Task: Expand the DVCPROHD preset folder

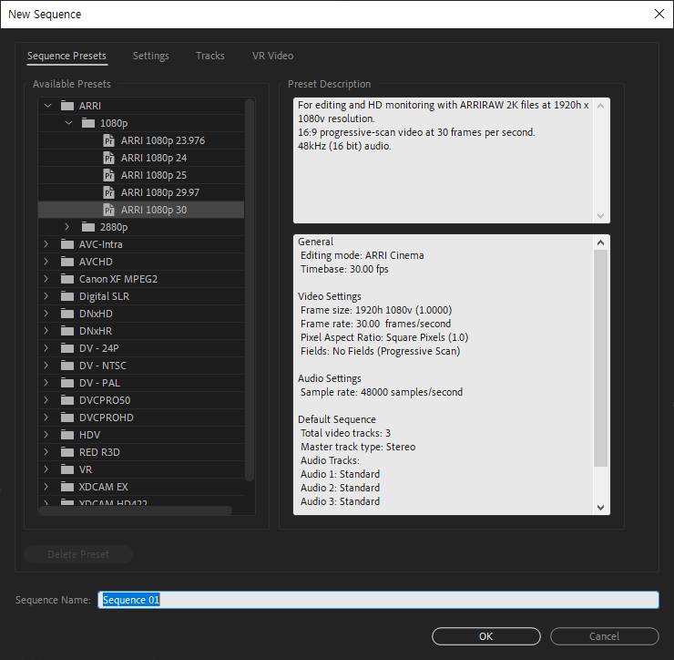Action: [x=46, y=417]
